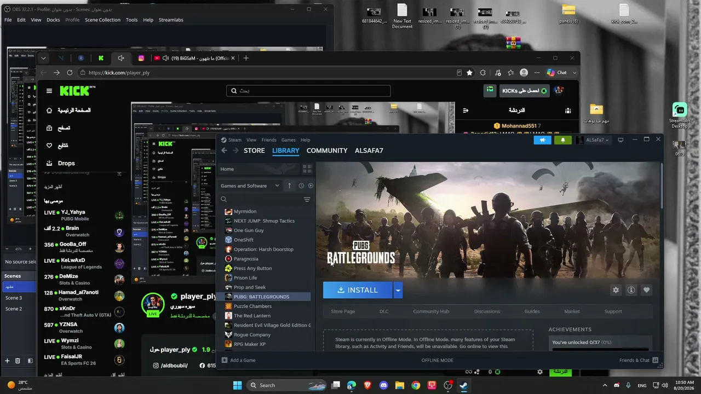701x394 pixels.
Task: Open PUBG Store Page link
Action: [343, 311]
